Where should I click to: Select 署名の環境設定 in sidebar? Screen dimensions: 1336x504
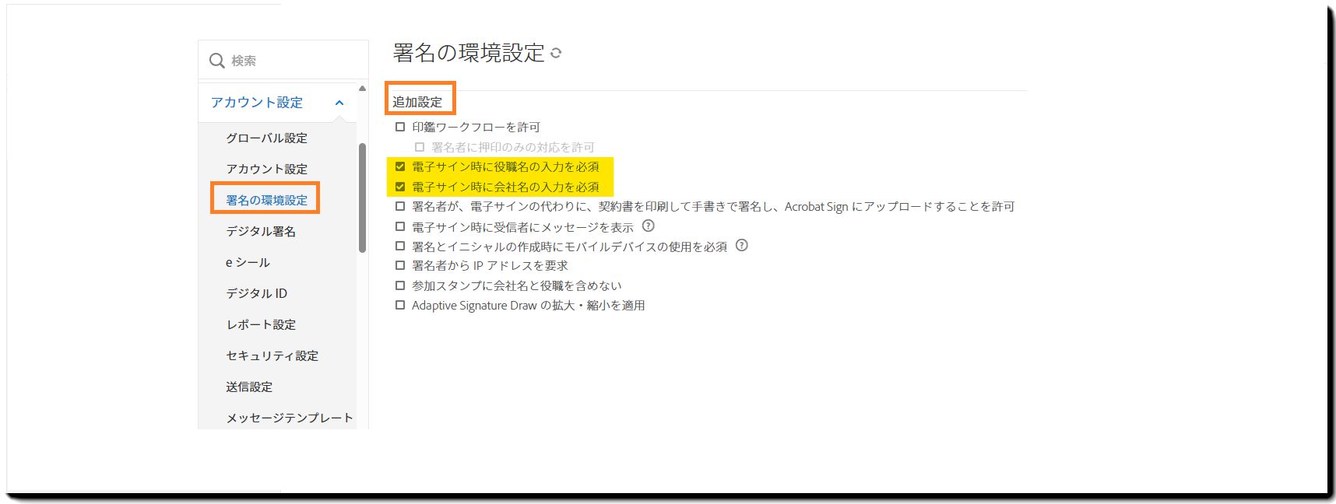pos(266,200)
